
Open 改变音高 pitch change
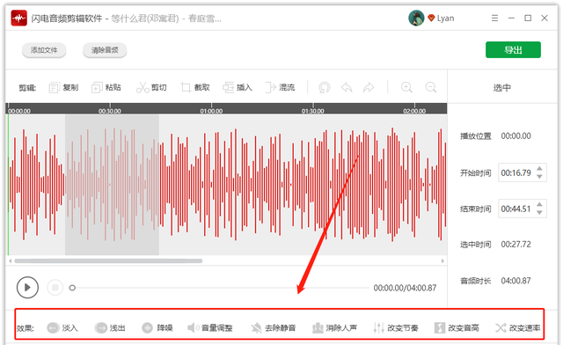tap(457, 327)
